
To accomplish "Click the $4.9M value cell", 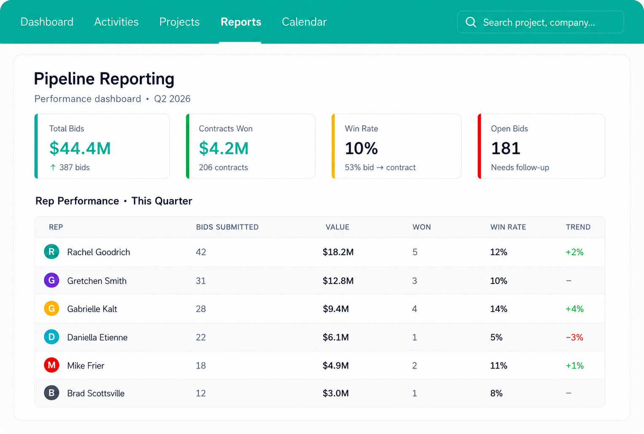I will coord(336,366).
